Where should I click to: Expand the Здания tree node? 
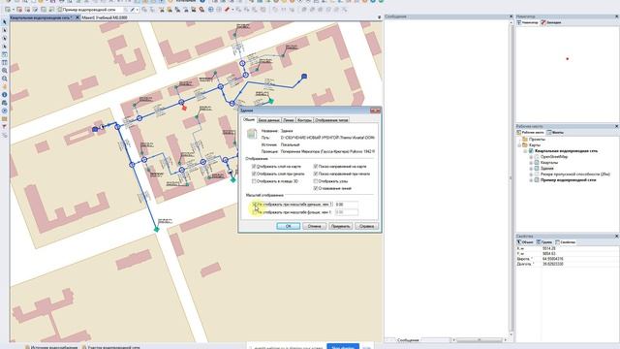coord(531,168)
